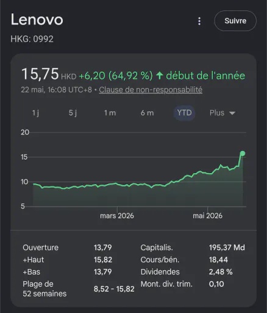Viewport: 267px width, 313px height.
Task: Click the +Bas value 13,79
Action: coord(103,272)
